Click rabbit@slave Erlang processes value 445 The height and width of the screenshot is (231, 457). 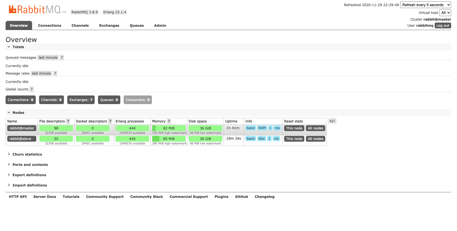[x=132, y=139]
